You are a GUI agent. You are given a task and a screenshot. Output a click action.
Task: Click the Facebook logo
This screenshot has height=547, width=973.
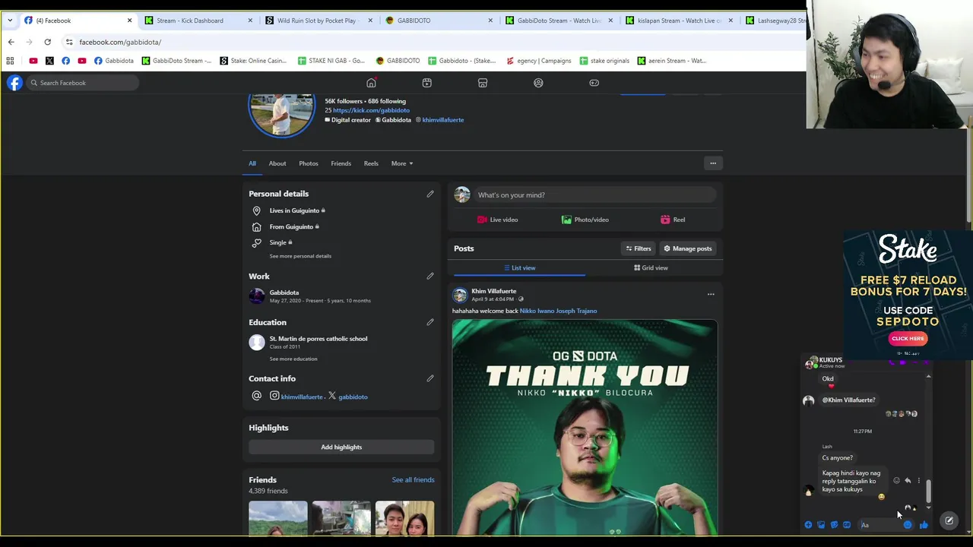point(14,83)
